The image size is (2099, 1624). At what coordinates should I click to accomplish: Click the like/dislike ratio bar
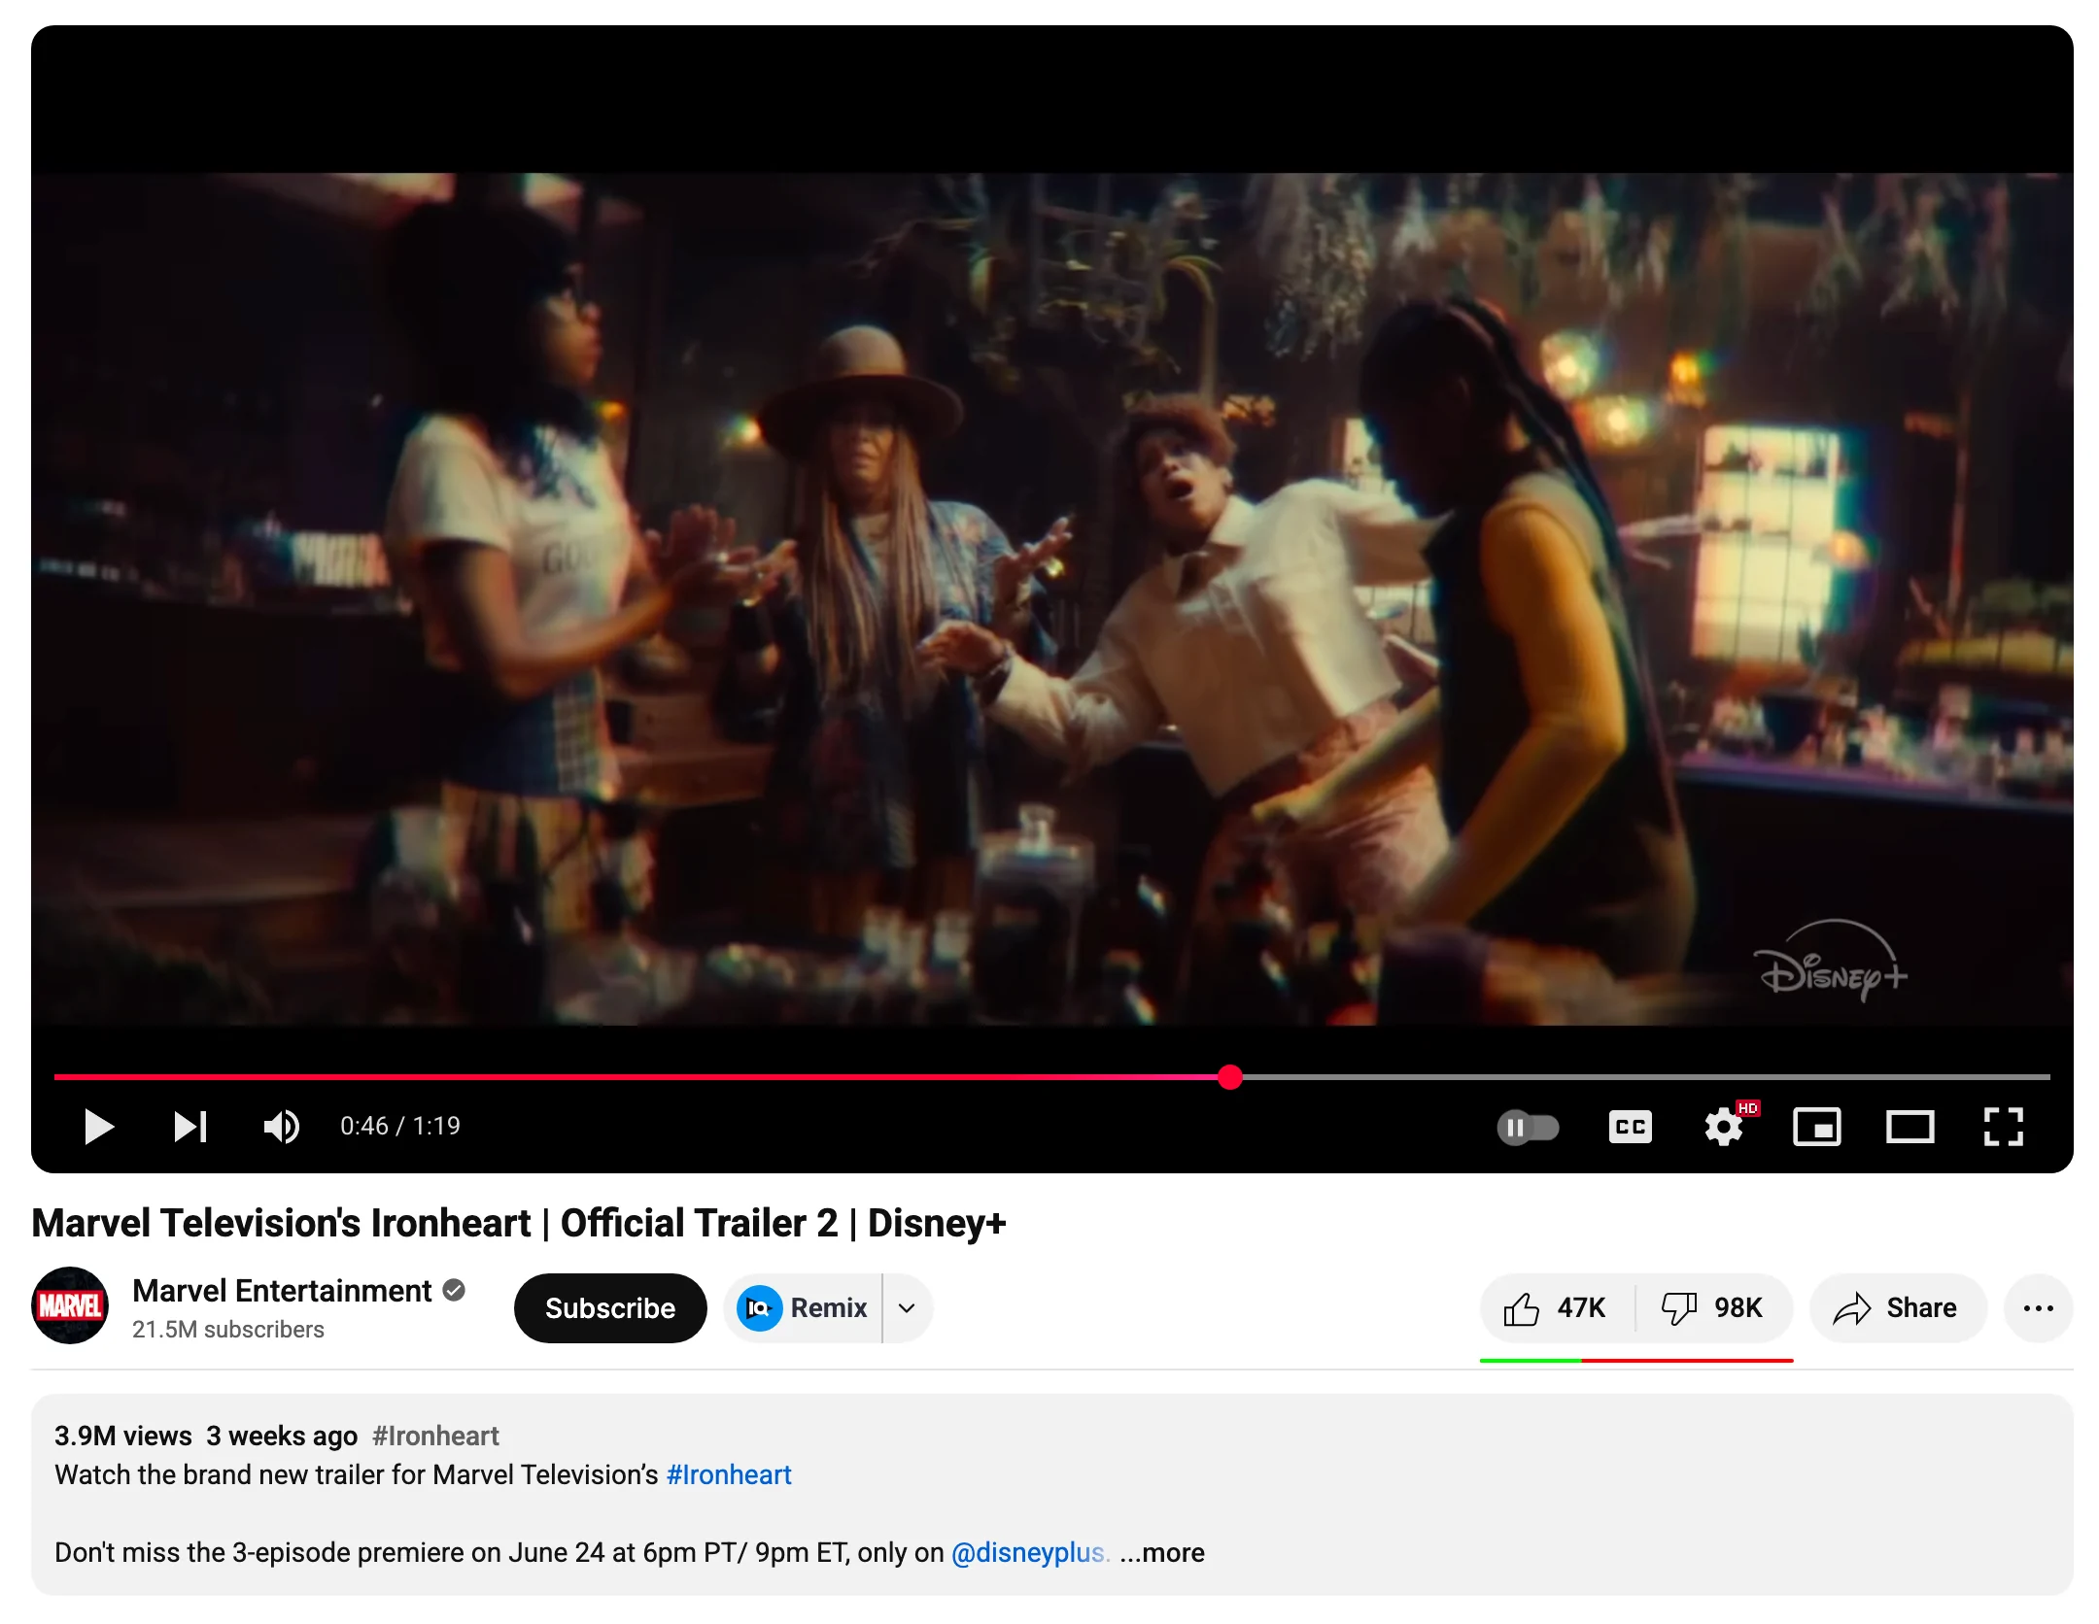[1636, 1361]
